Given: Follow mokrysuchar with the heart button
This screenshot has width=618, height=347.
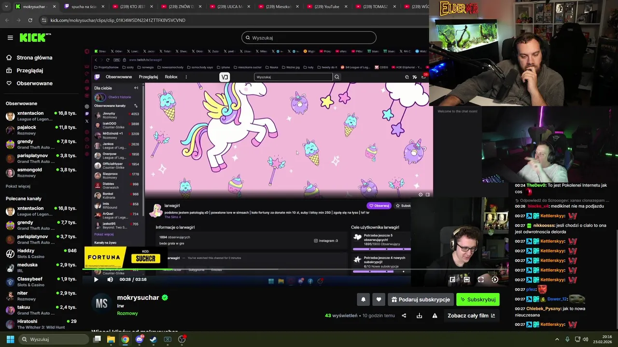Looking at the screenshot, I should 379,299.
